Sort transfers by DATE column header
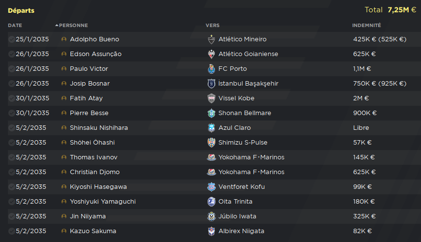This screenshot has width=421, height=242. (15, 25)
